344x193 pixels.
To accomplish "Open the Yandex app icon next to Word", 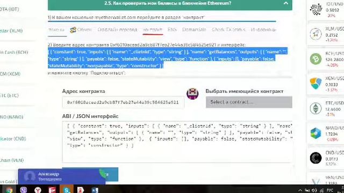I will pos(81,190).
